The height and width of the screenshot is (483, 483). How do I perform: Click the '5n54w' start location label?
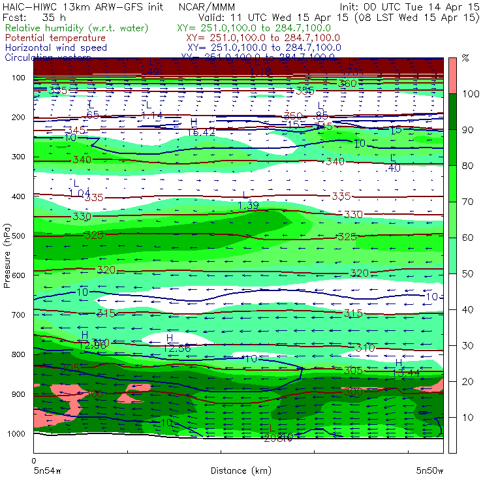[48, 471]
